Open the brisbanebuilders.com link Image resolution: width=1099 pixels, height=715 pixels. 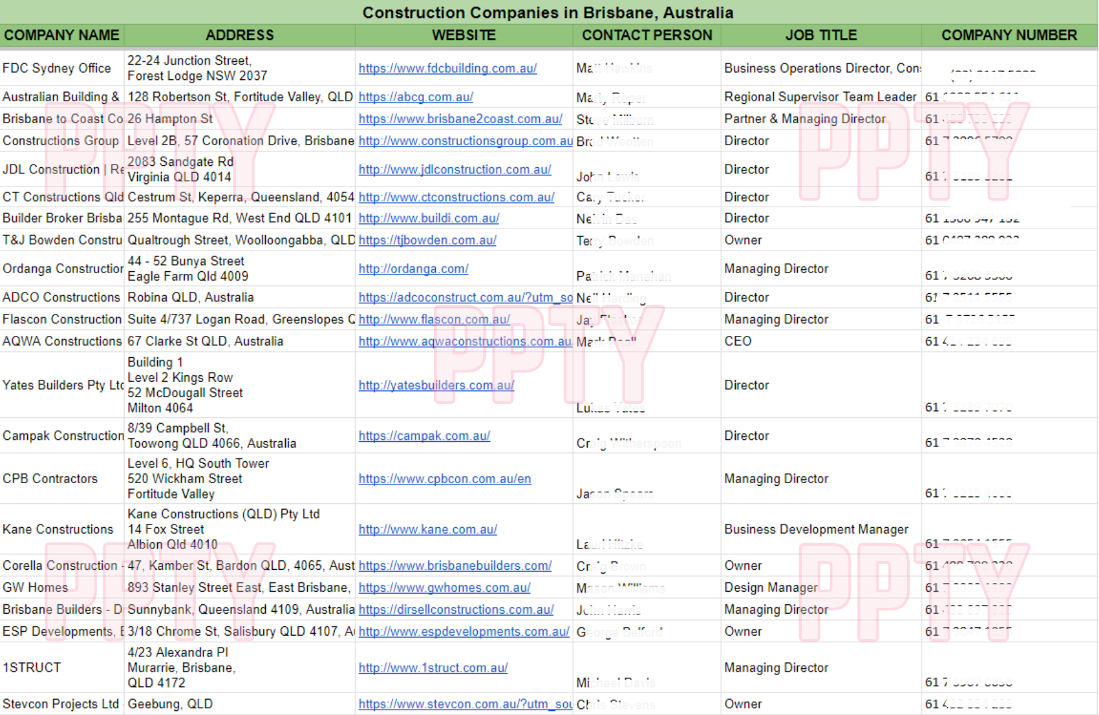(455, 566)
